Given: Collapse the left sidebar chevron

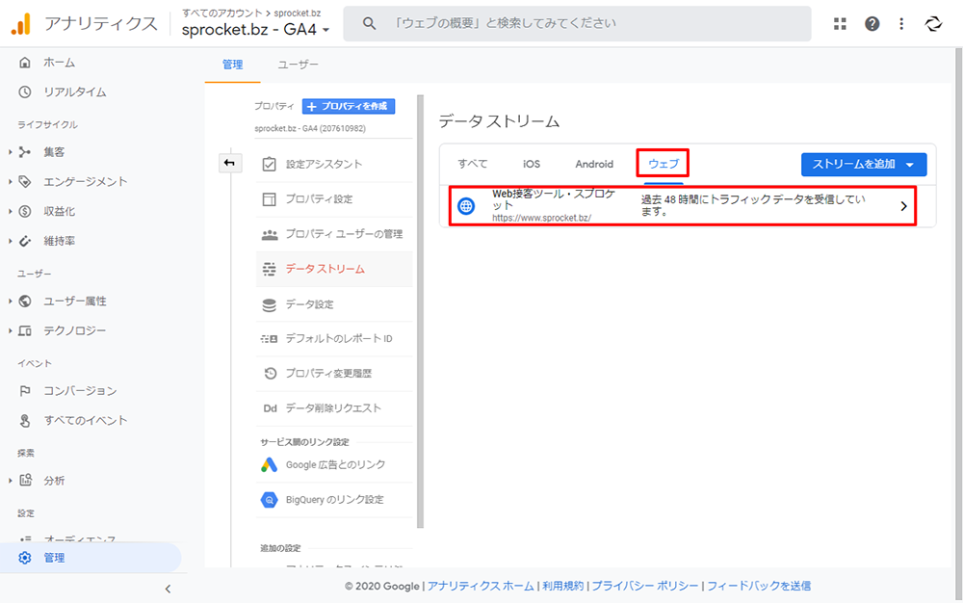Looking at the screenshot, I should point(168,589).
